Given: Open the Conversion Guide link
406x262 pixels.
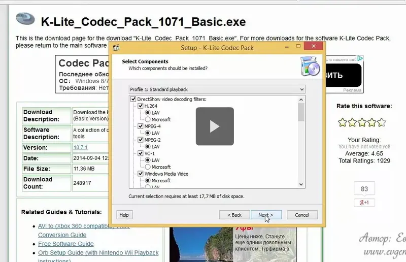Looking at the screenshot, I should coord(62,235).
